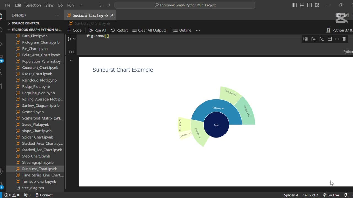
Task: Change indentation via Spaces: 4
Action: [291, 195]
